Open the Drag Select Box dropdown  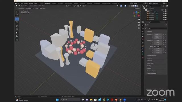(43, 8)
